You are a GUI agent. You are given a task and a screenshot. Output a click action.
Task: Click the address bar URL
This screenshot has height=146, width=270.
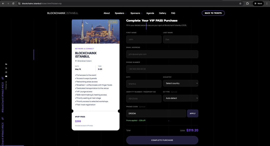click(x=42, y=3)
